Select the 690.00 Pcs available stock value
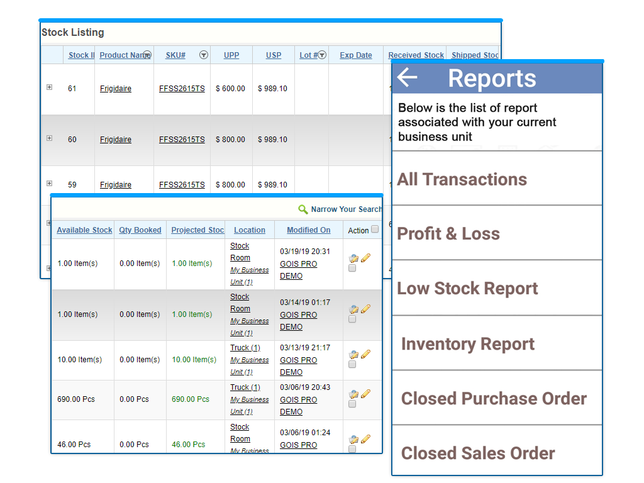The height and width of the screenshot is (483, 644). click(x=76, y=399)
